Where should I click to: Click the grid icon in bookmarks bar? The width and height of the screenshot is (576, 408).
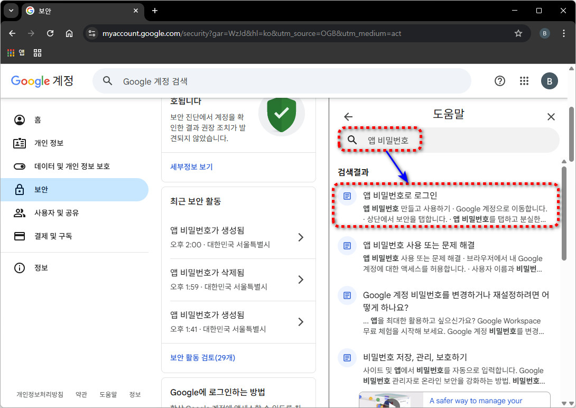pyautogui.click(x=38, y=53)
